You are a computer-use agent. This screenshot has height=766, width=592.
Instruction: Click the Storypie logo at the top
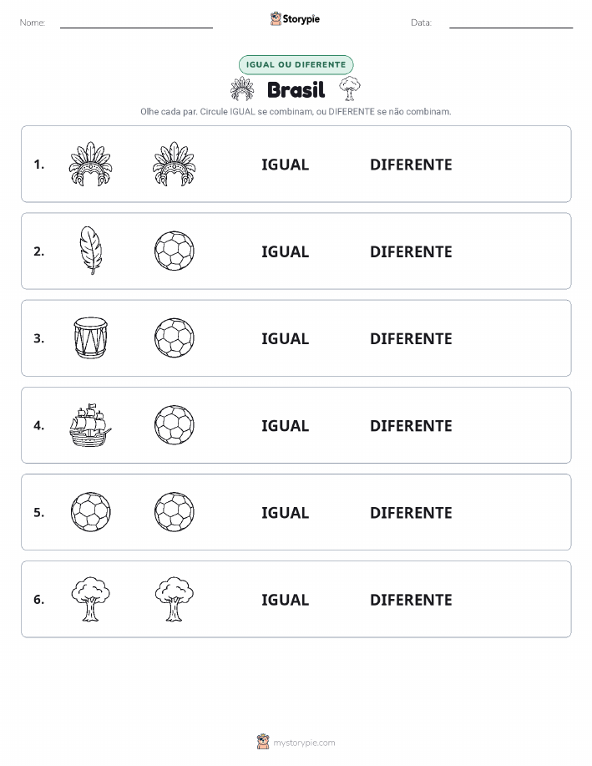pos(295,19)
